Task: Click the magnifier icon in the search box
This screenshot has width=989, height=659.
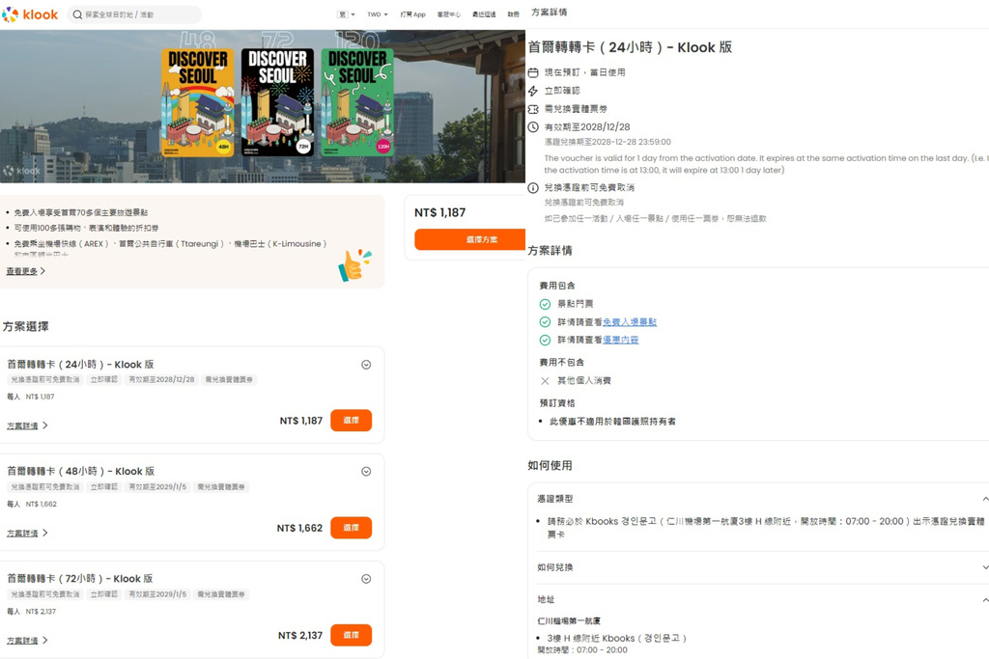Action: 77,14
